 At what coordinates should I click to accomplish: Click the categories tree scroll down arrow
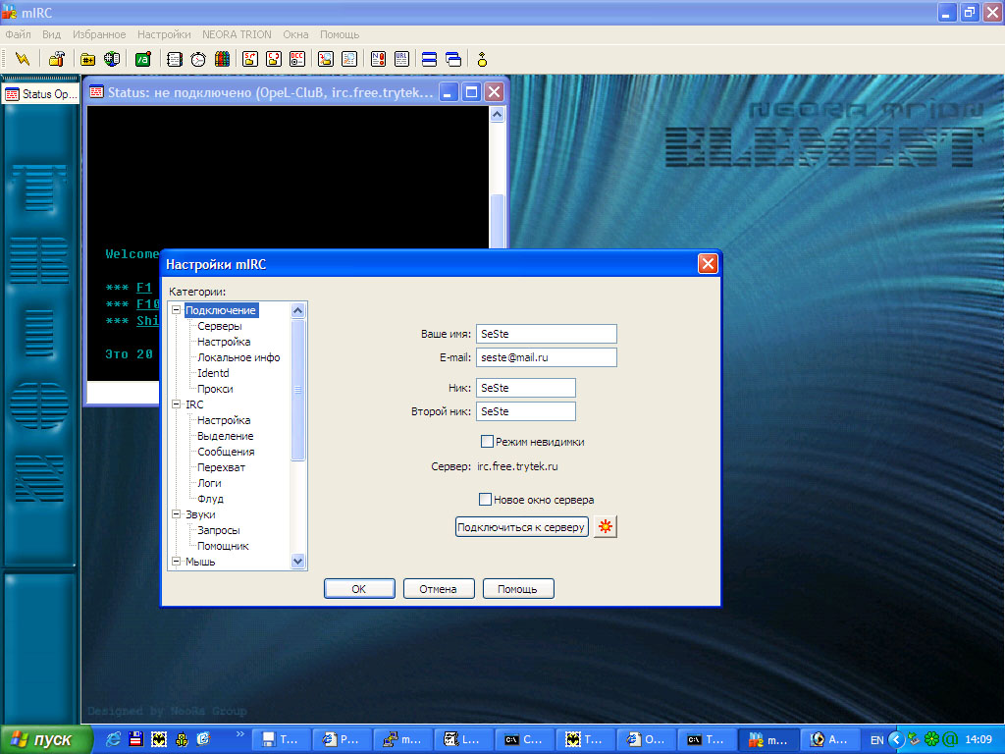pos(297,561)
